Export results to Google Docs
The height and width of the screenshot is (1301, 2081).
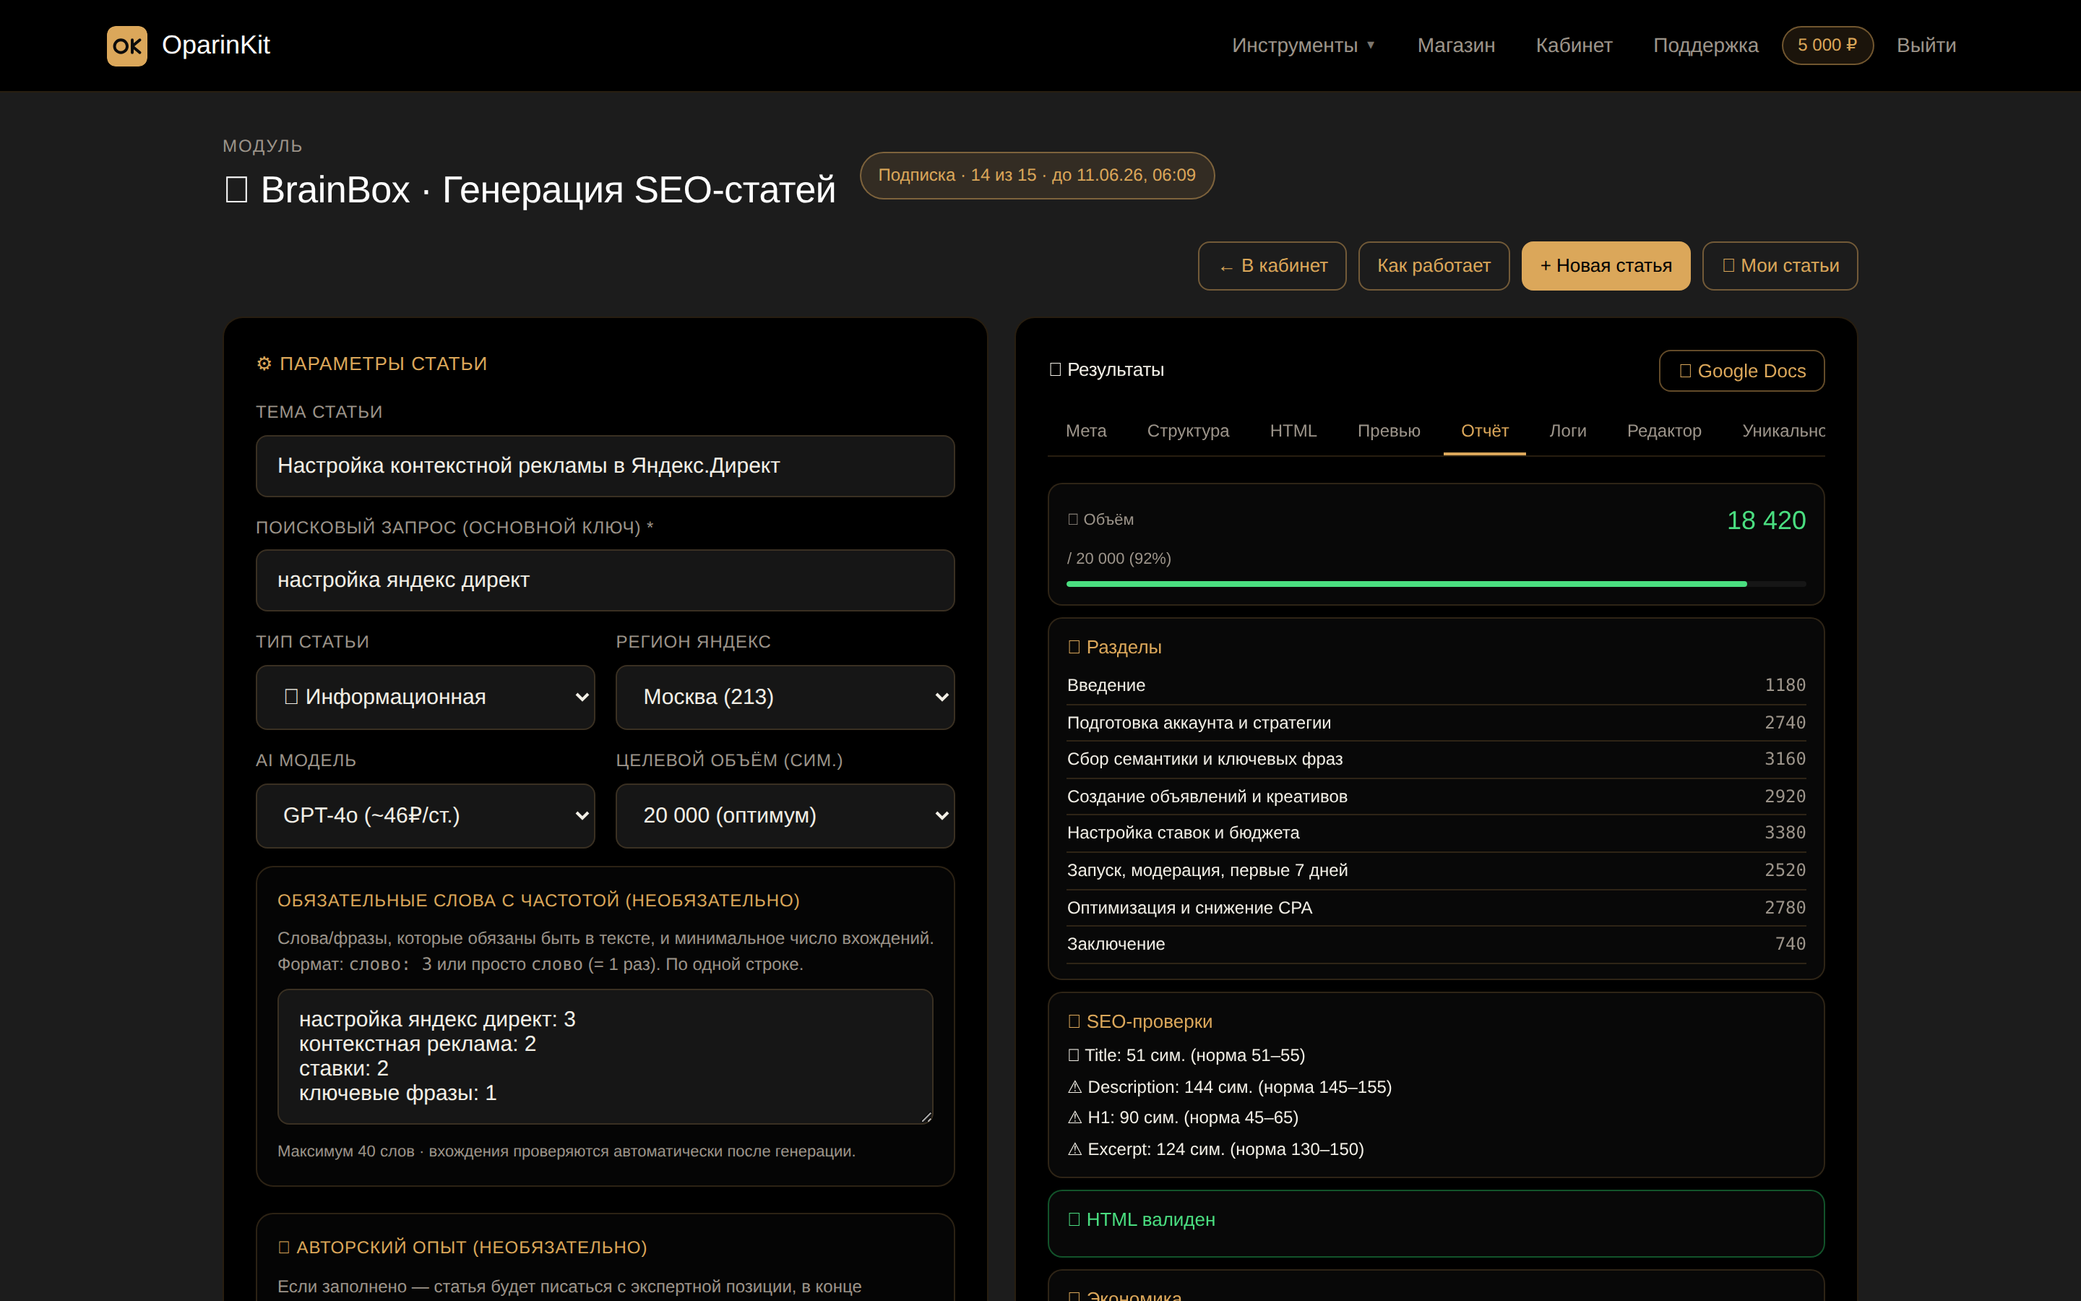point(1741,371)
